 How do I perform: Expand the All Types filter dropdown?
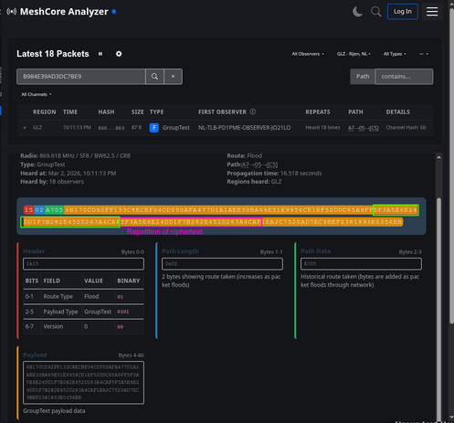coord(395,54)
